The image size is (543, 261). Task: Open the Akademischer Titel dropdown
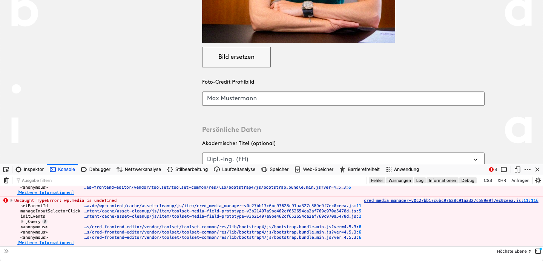tap(343, 159)
